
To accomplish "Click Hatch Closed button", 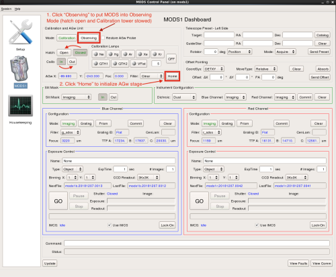I will [80, 52].
